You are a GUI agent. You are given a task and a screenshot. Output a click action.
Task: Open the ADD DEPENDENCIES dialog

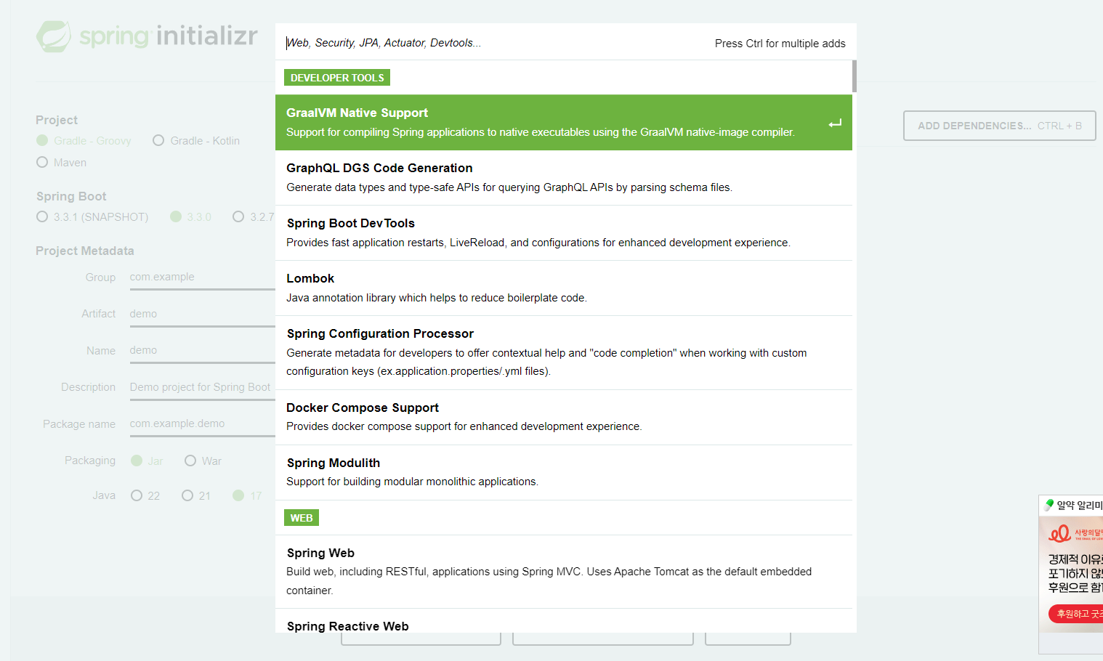(999, 125)
